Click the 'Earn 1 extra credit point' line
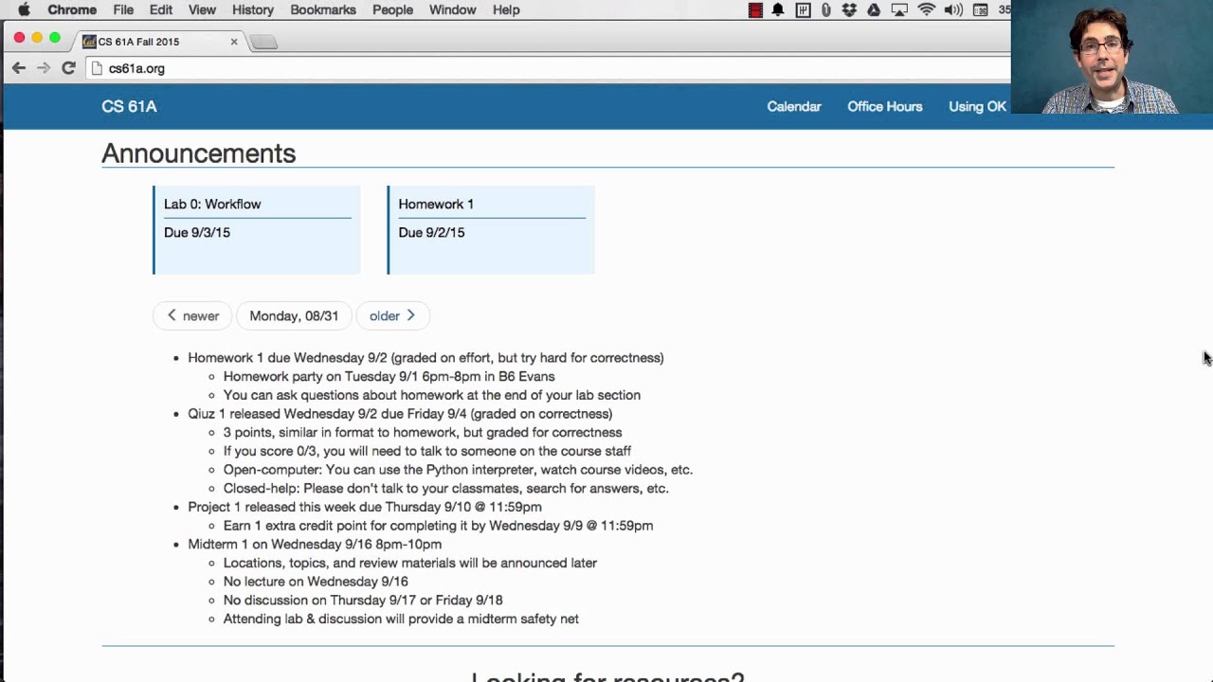 point(438,526)
